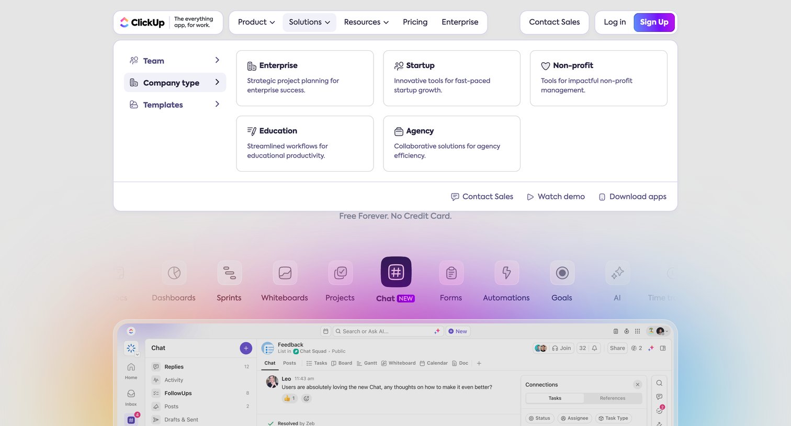Switch to the Posts tab
This screenshot has width=791, height=426.
pos(289,363)
